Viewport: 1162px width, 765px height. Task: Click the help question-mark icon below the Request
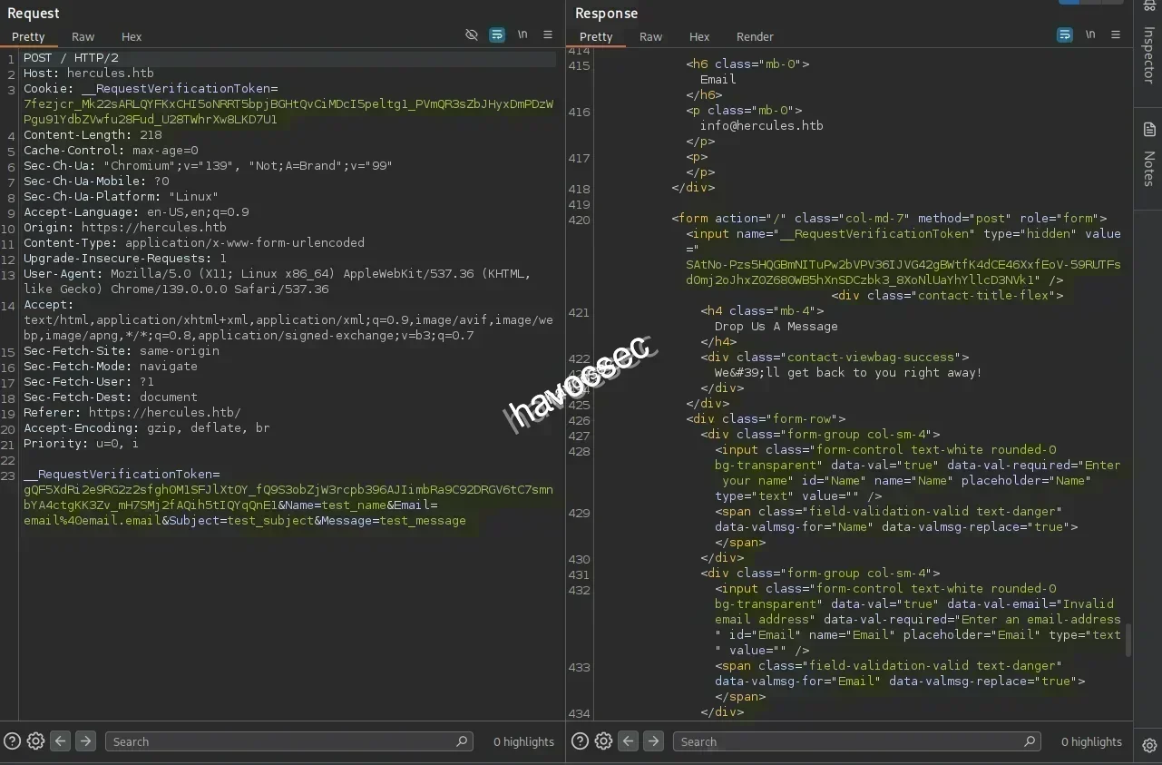click(x=12, y=740)
